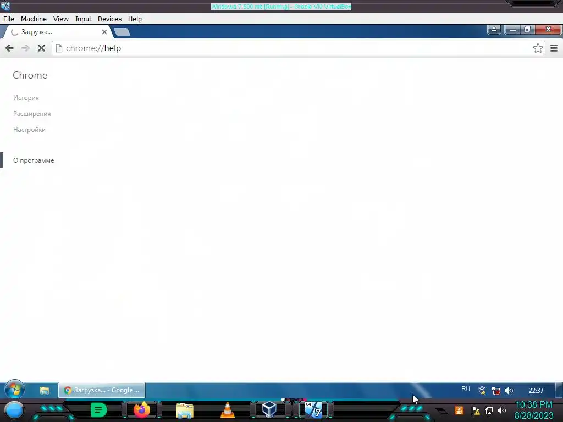
Task: Click the RU language indicator
Action: [x=466, y=390]
